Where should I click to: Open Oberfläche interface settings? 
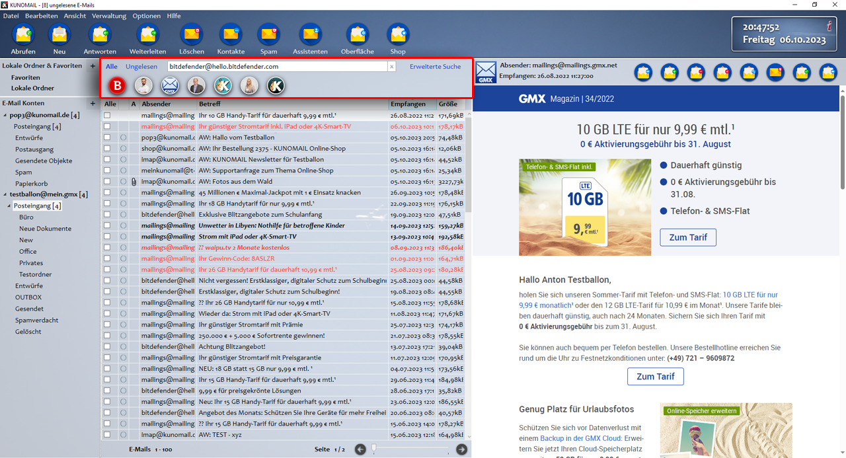(357, 34)
